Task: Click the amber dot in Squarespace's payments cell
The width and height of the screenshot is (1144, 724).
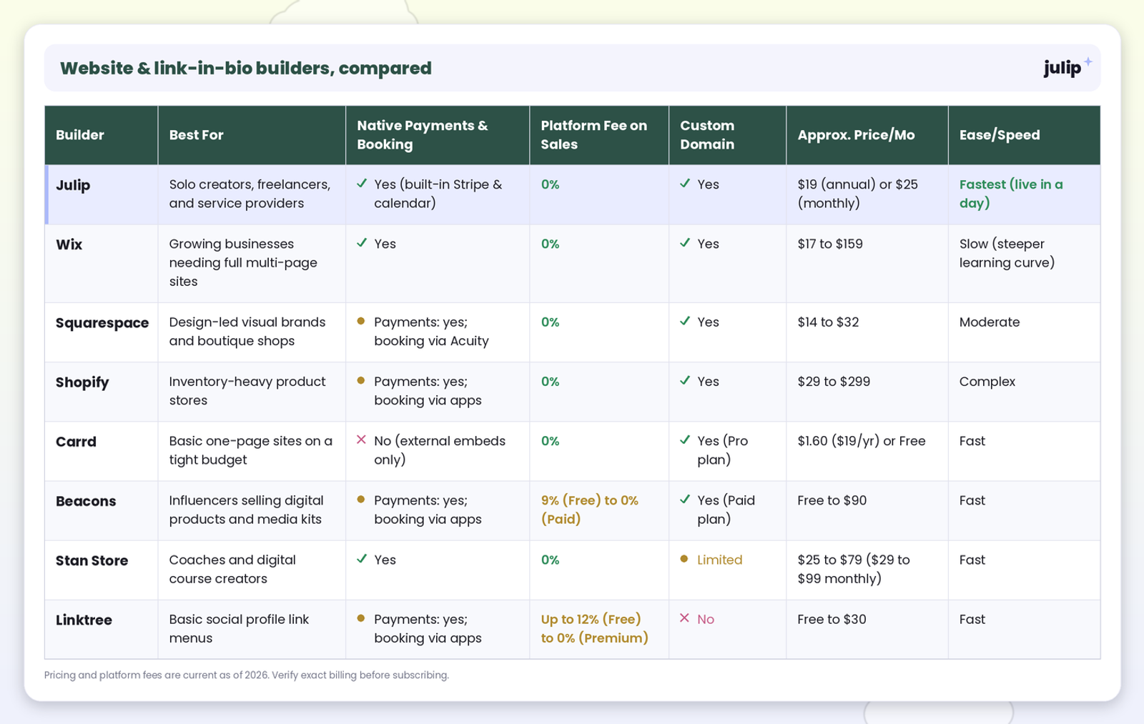Action: point(361,322)
